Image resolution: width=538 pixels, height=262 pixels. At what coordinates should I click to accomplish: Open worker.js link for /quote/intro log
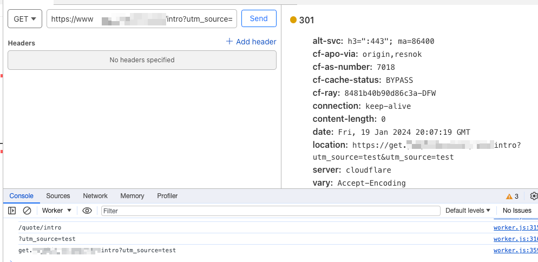tap(515, 228)
